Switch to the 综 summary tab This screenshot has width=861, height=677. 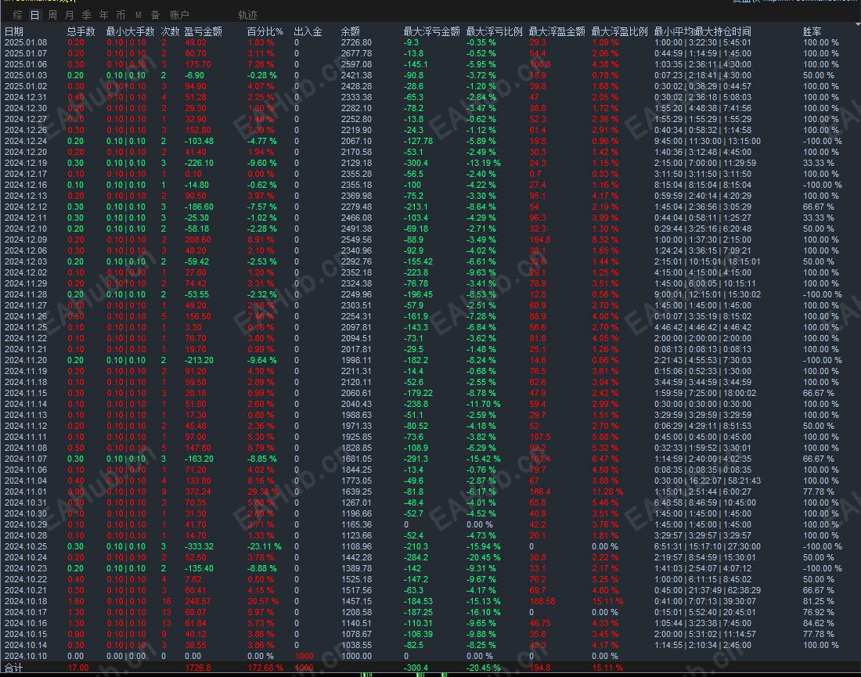[17, 15]
